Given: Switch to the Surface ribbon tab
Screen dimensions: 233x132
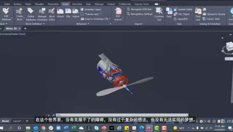Looking at the screenshot, I should click(18, 4).
